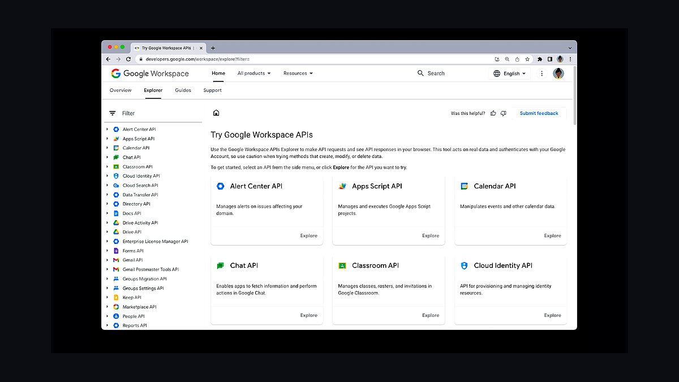Expand the Data Transfer API tree node
Screen dimensions: 679x382
click(x=107, y=195)
